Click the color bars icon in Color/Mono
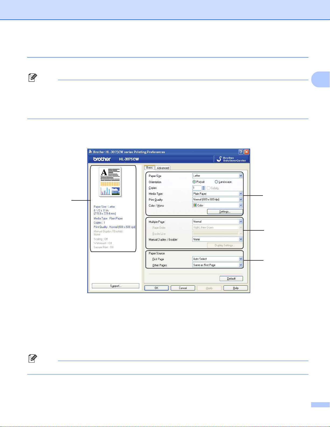This screenshot has height=427, width=330. [195, 205]
